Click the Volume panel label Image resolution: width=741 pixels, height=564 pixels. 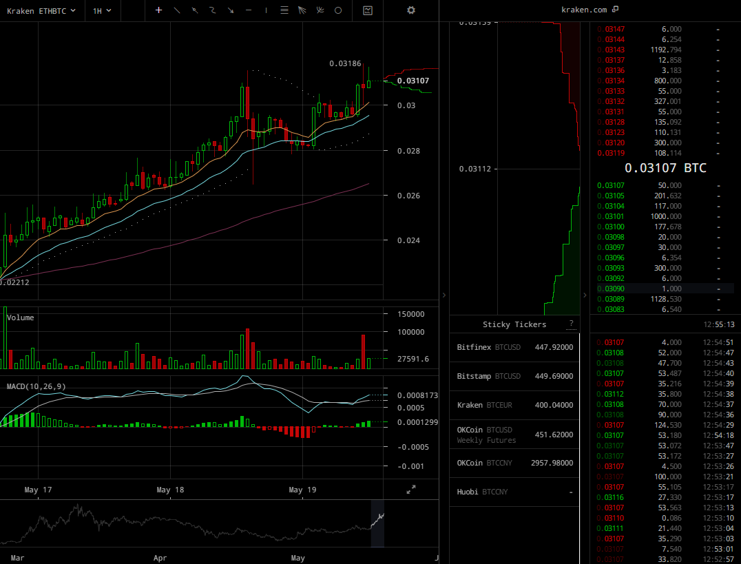[21, 317]
